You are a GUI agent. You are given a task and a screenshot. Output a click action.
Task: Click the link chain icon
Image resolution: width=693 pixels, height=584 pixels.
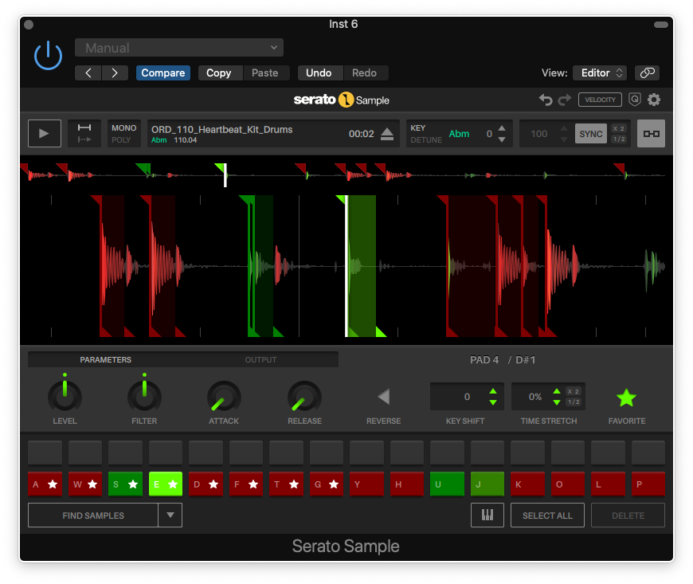point(648,73)
